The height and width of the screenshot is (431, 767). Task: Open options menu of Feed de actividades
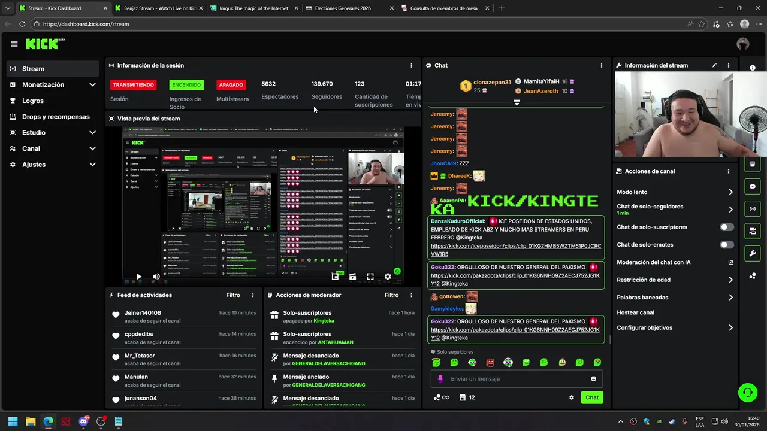(253, 295)
